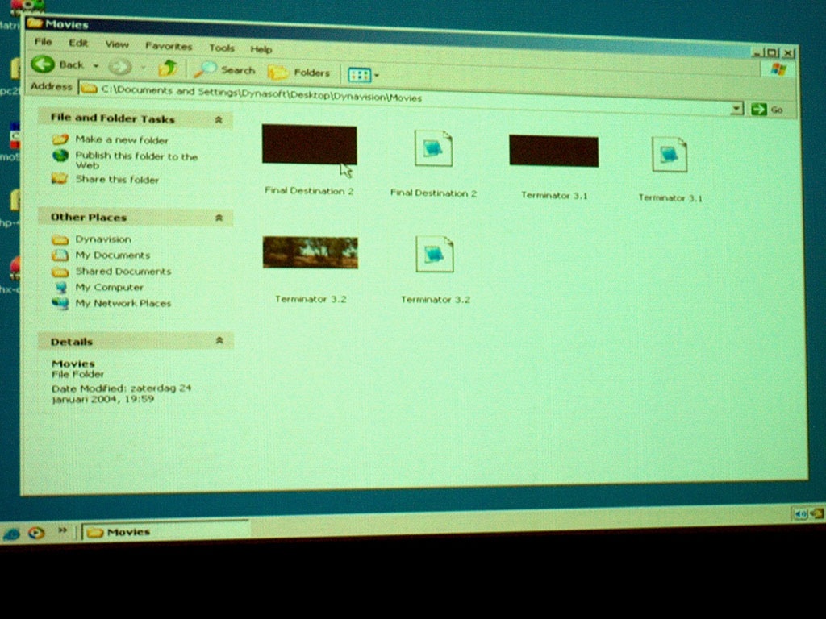Image resolution: width=826 pixels, height=619 pixels.
Task: Click the My Network Places icon
Action: (60, 304)
